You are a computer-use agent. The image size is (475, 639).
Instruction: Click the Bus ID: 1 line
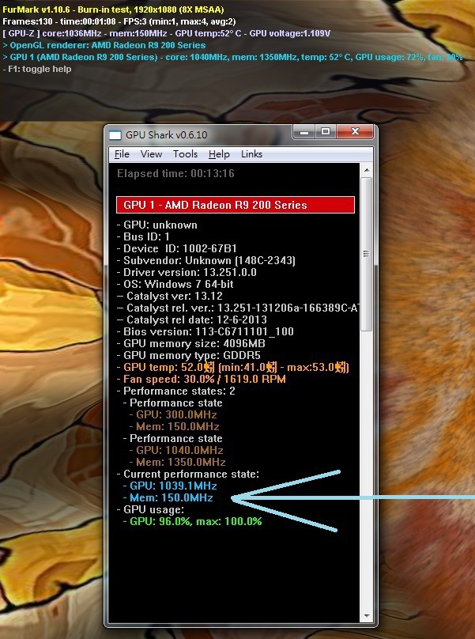143,236
